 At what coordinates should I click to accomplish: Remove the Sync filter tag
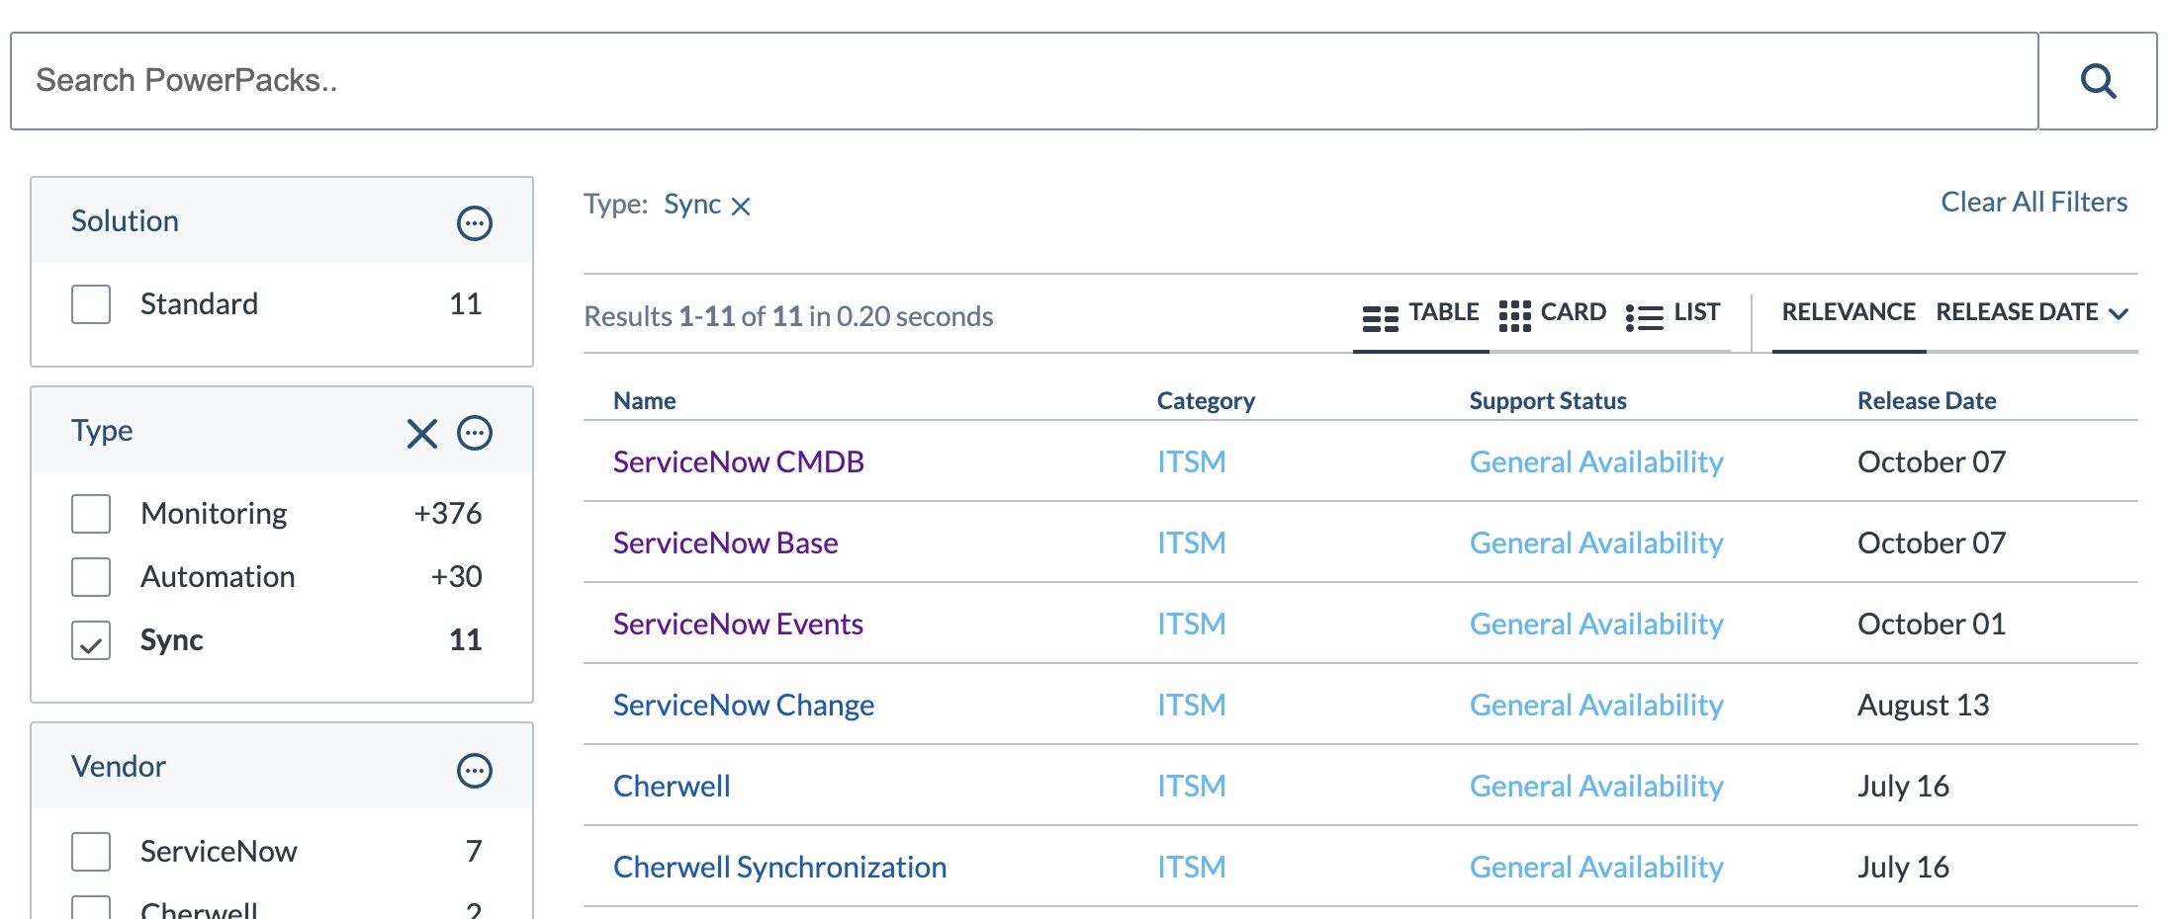pyautogui.click(x=741, y=207)
